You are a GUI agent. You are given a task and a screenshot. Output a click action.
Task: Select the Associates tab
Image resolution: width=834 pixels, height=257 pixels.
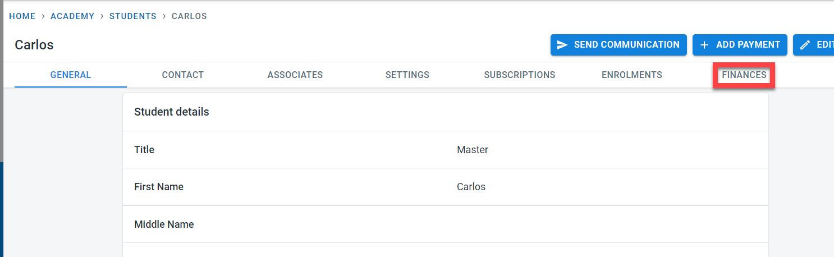click(295, 75)
